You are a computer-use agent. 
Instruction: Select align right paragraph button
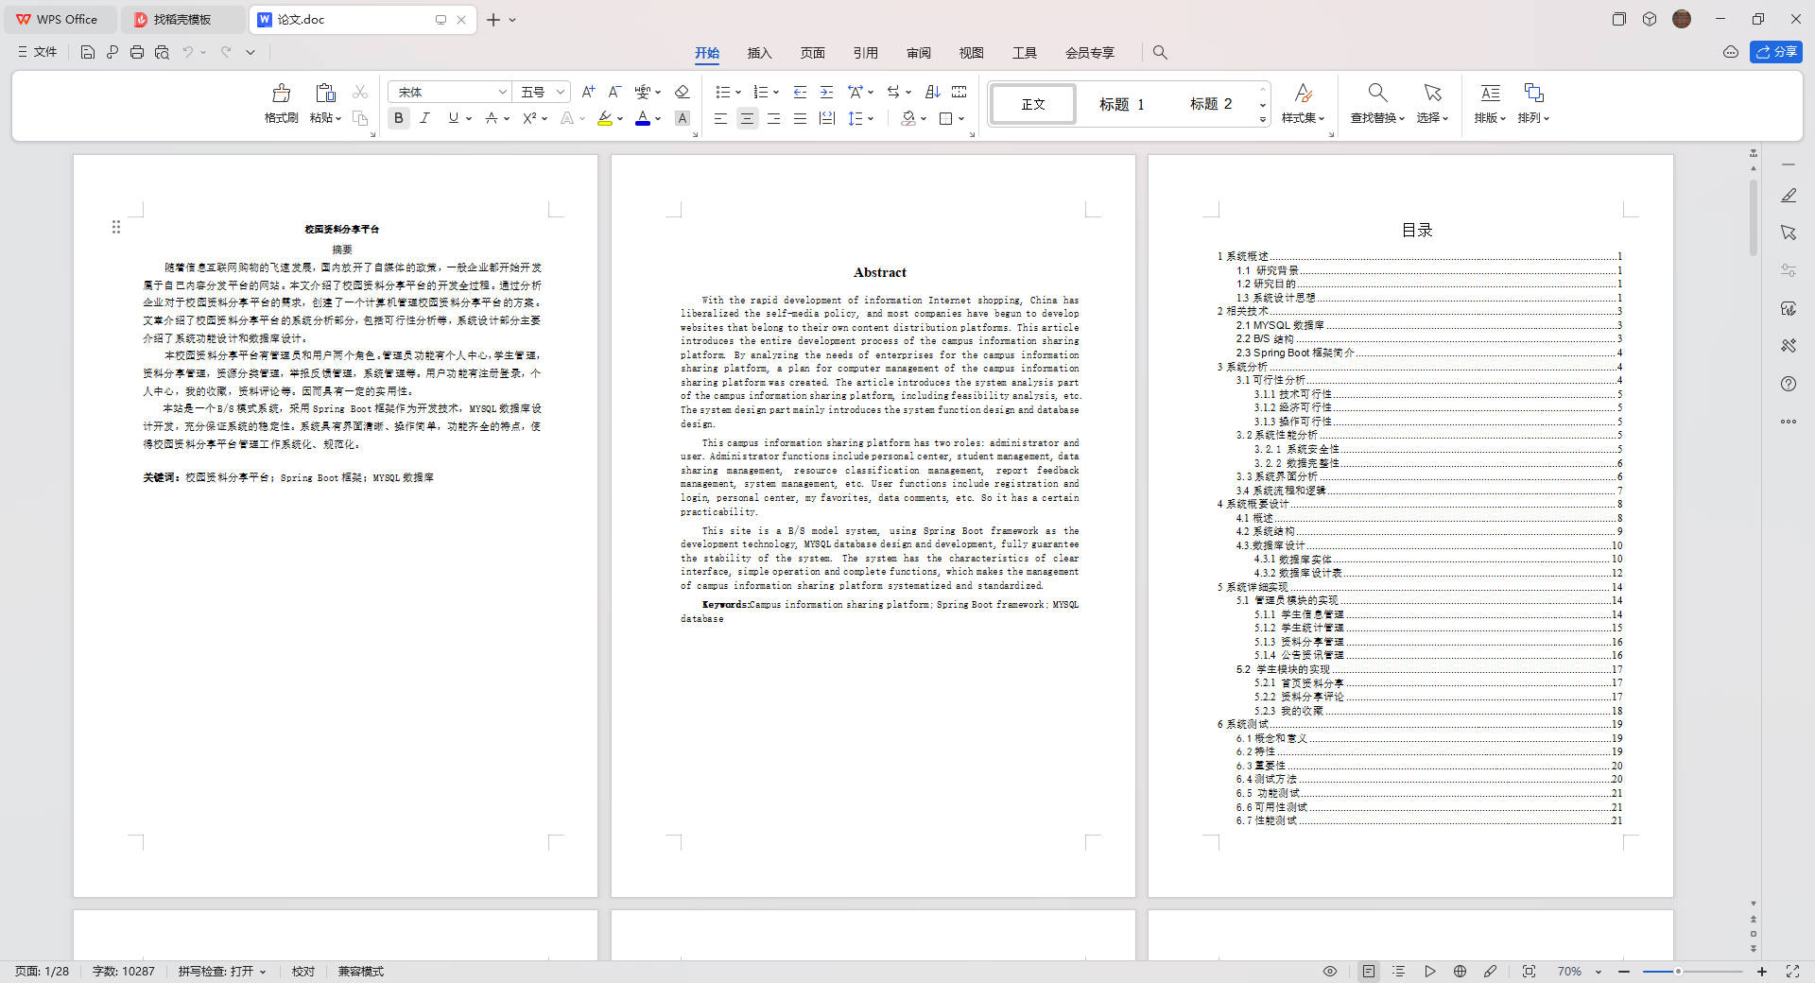pyautogui.click(x=773, y=118)
